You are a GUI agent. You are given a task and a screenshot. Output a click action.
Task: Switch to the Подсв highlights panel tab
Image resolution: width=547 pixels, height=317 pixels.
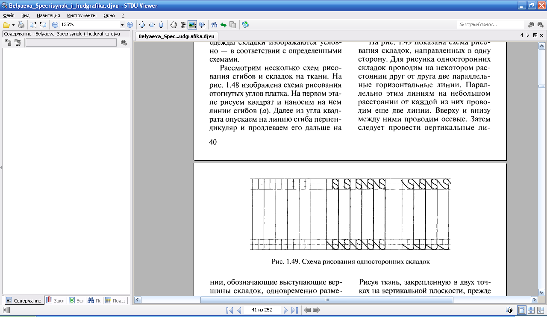(x=115, y=300)
